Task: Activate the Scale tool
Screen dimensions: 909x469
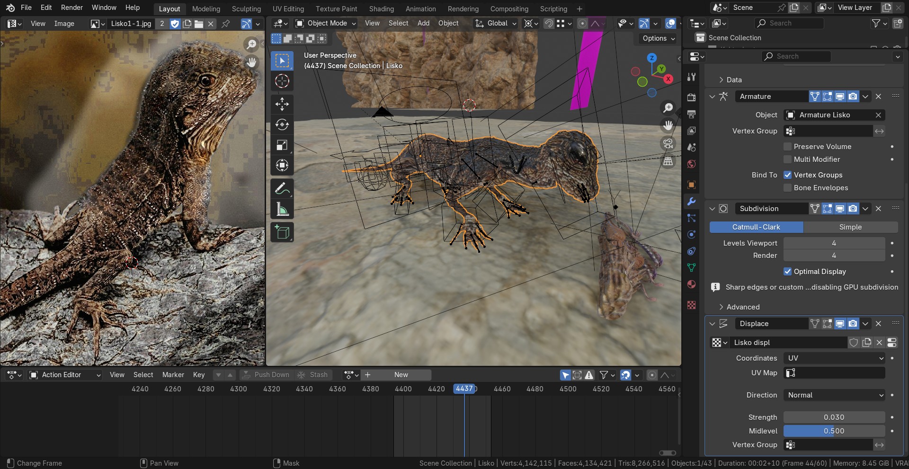Action: click(x=282, y=145)
